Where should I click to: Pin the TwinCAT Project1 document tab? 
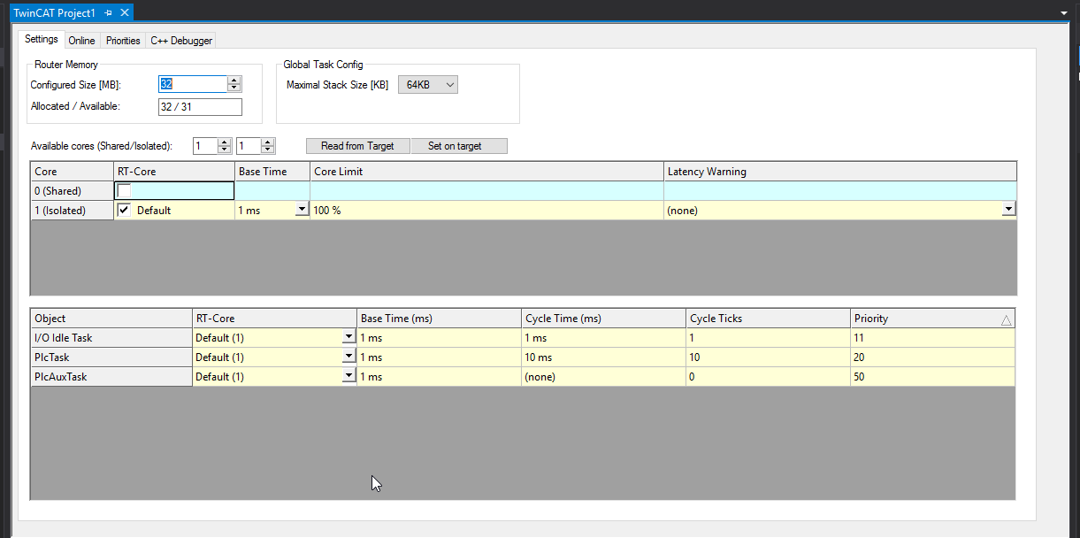(108, 13)
